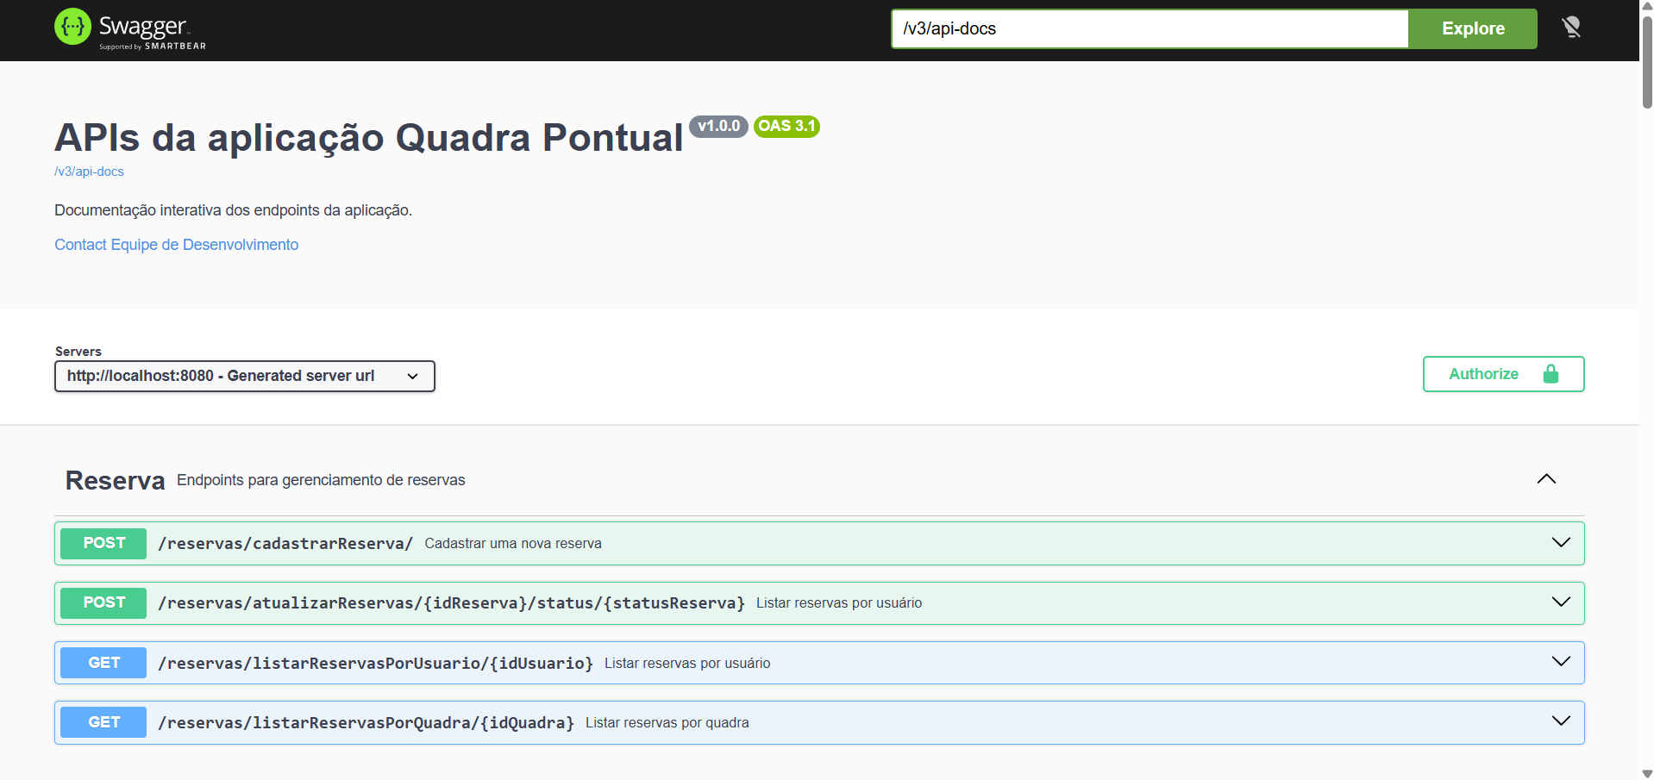The width and height of the screenshot is (1654, 780).
Task: Collapse the Reserva section
Action: [1545, 479]
